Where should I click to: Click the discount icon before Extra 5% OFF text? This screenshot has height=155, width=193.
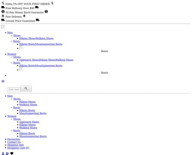coord(3,3)
